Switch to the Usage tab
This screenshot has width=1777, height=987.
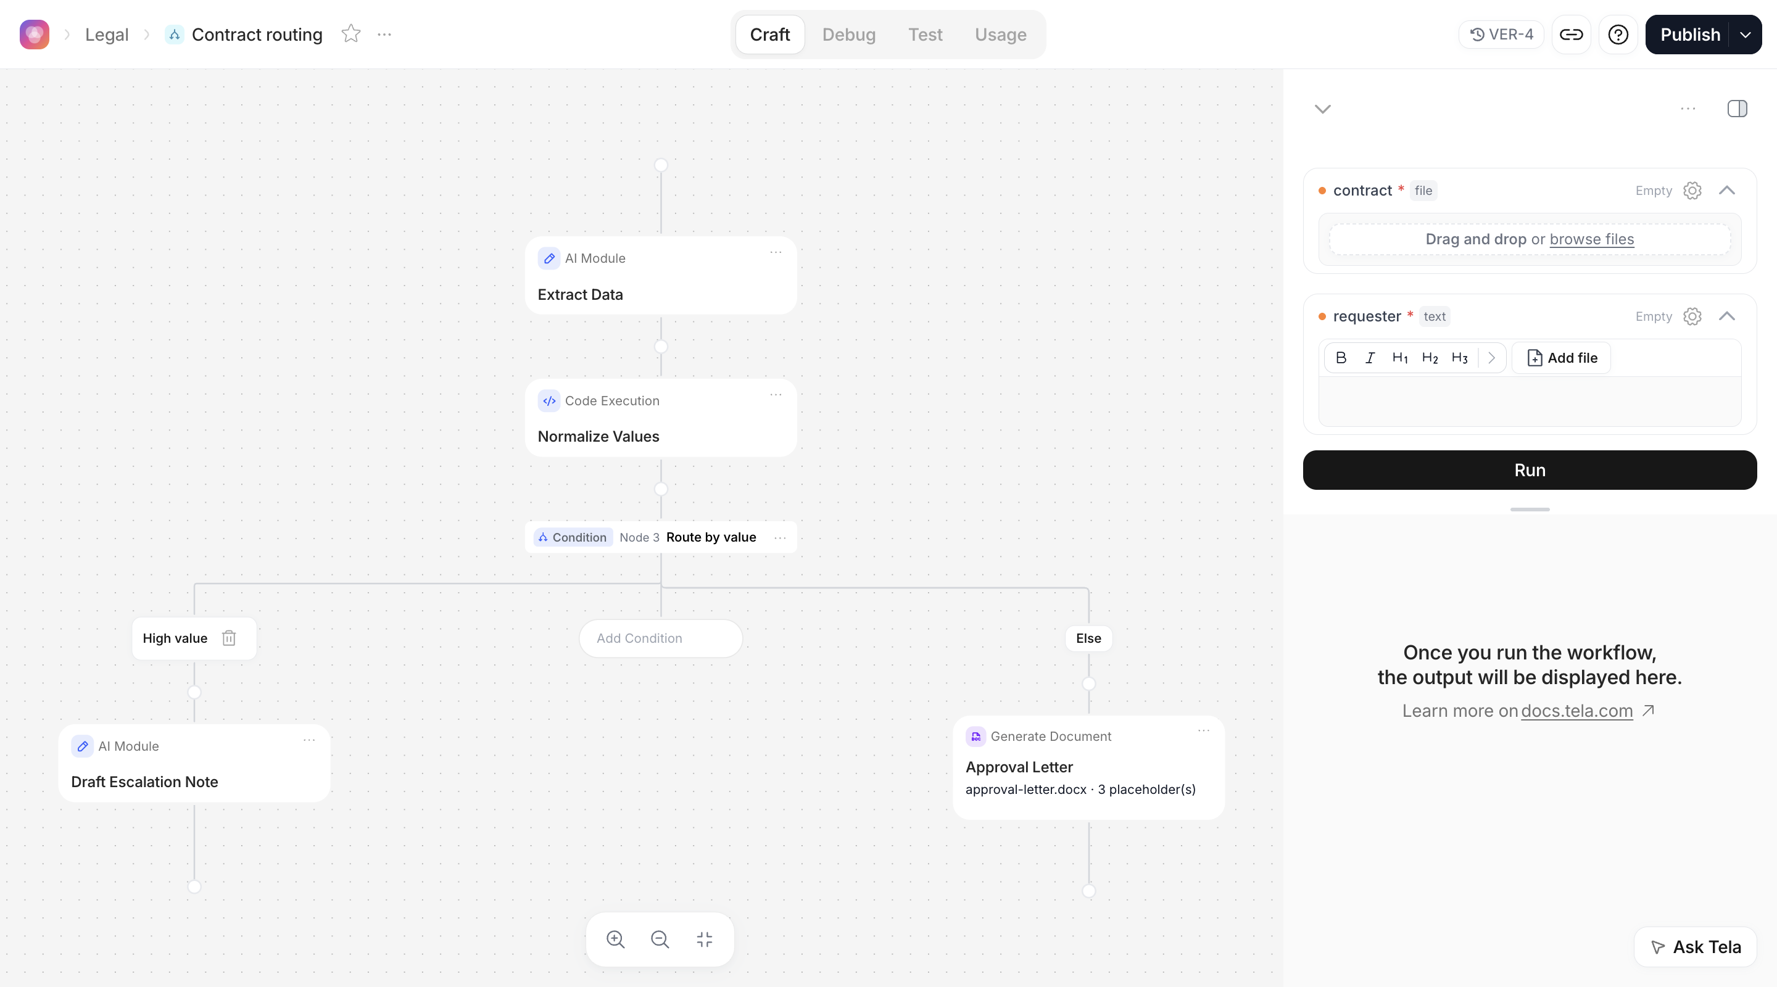coord(1000,35)
